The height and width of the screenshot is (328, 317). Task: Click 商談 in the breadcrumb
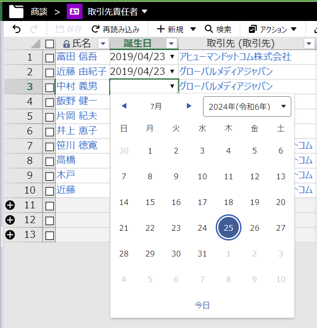pos(42,11)
